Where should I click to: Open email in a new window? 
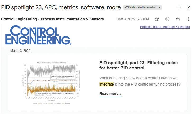[189, 7]
